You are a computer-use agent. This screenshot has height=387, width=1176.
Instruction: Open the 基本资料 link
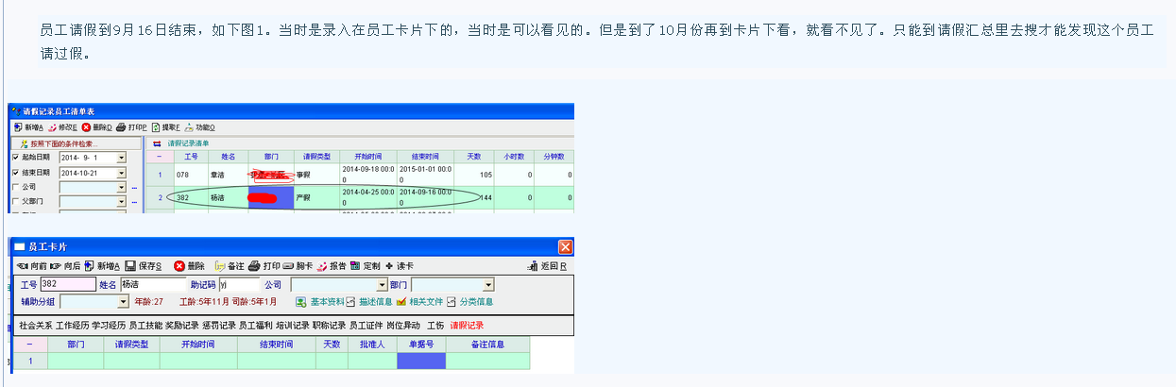tap(319, 302)
